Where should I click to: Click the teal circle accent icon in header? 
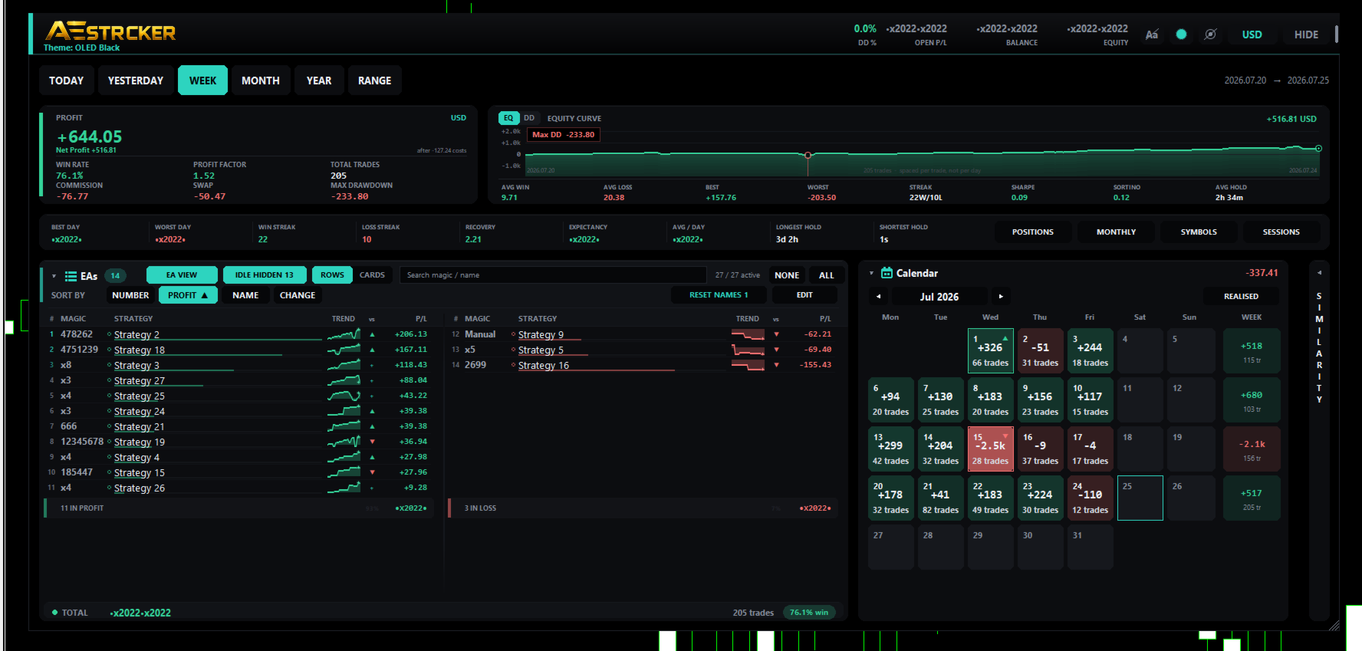coord(1181,35)
